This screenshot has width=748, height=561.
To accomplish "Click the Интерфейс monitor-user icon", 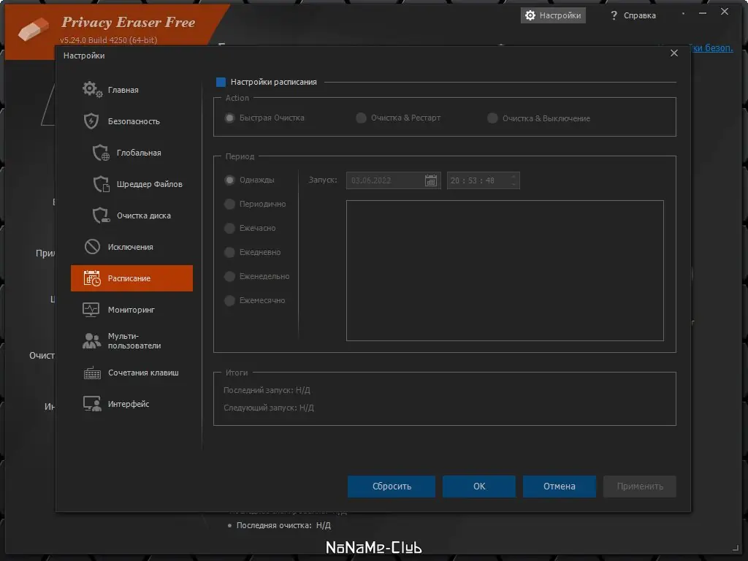I will tap(92, 404).
